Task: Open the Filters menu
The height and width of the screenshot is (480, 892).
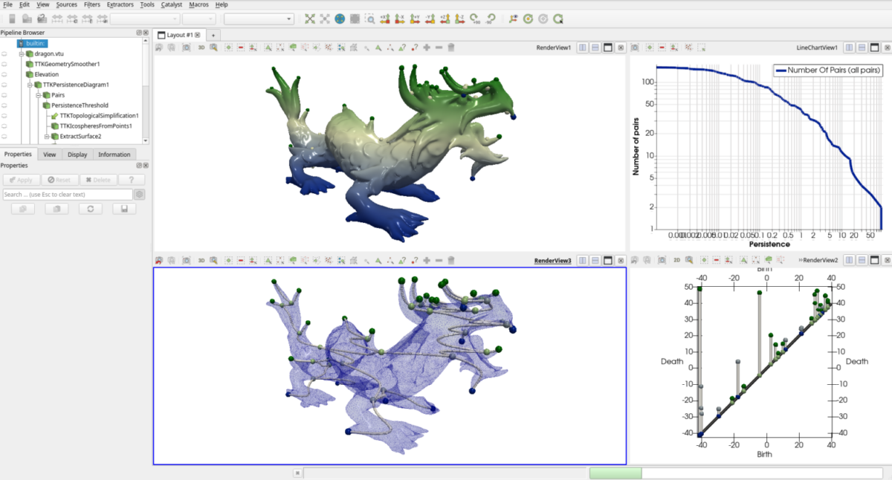Action: [91, 4]
